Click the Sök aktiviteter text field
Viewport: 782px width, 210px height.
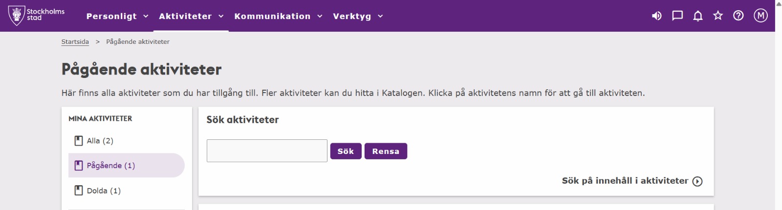pyautogui.click(x=267, y=151)
